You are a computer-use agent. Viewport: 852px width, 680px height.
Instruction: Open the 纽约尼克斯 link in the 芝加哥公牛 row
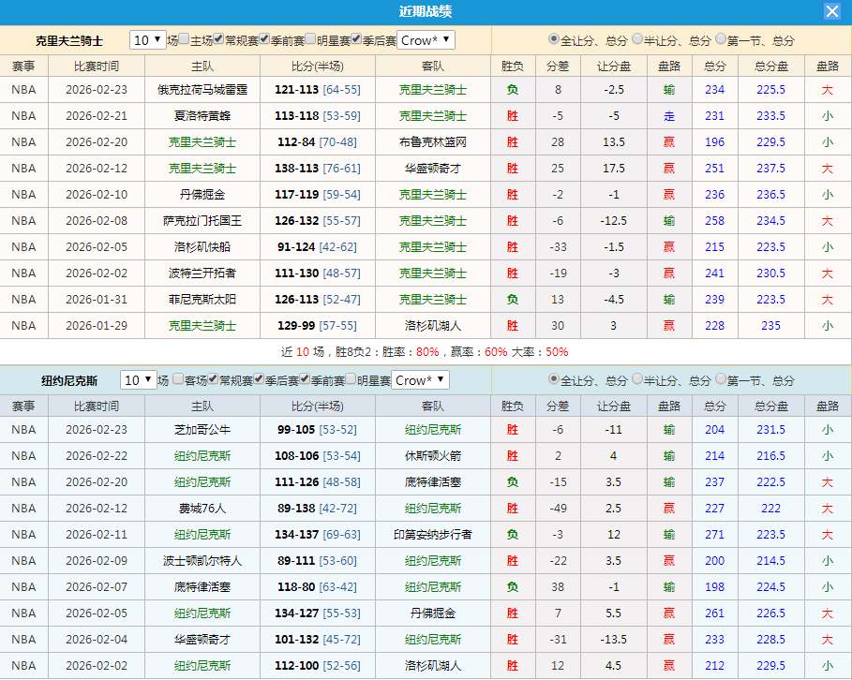coord(432,429)
